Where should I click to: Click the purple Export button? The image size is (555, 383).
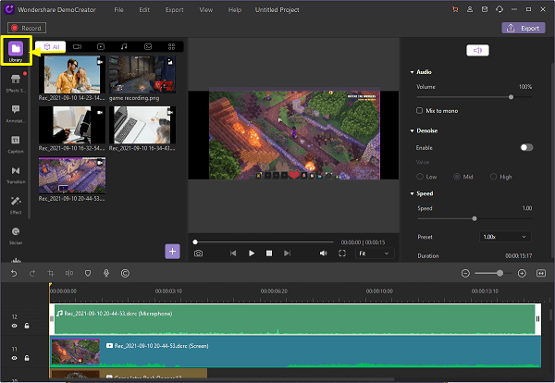523,28
